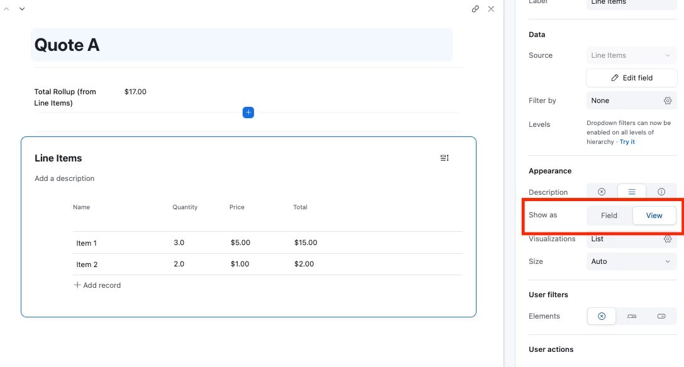Viewport: 684px width, 367px height.
Task: Select dropdown-style user filter element
Action: (661, 316)
